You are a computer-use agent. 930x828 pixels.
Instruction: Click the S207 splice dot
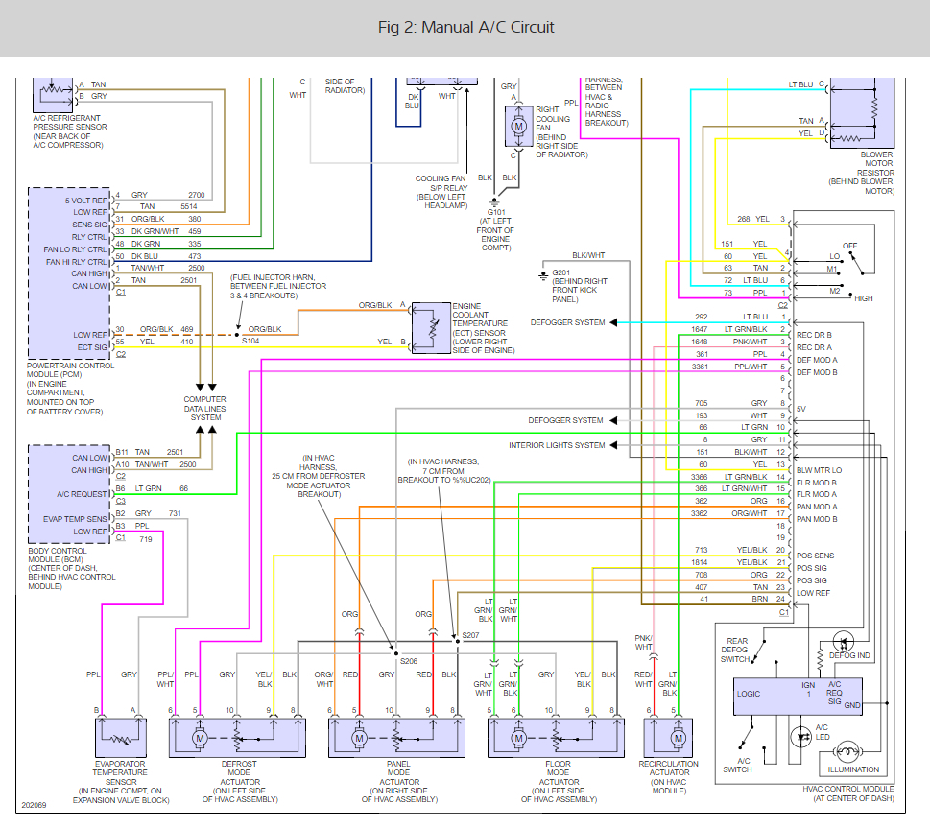(x=457, y=641)
